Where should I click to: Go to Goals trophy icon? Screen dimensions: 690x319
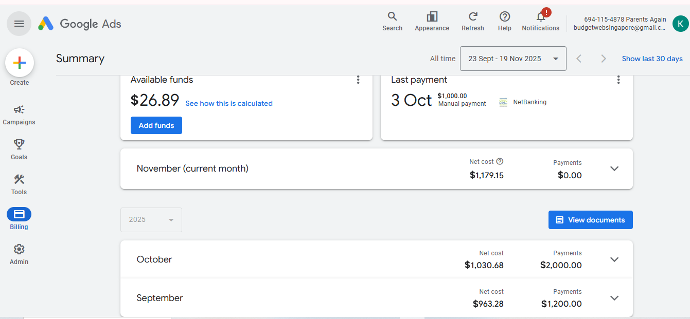point(19,145)
